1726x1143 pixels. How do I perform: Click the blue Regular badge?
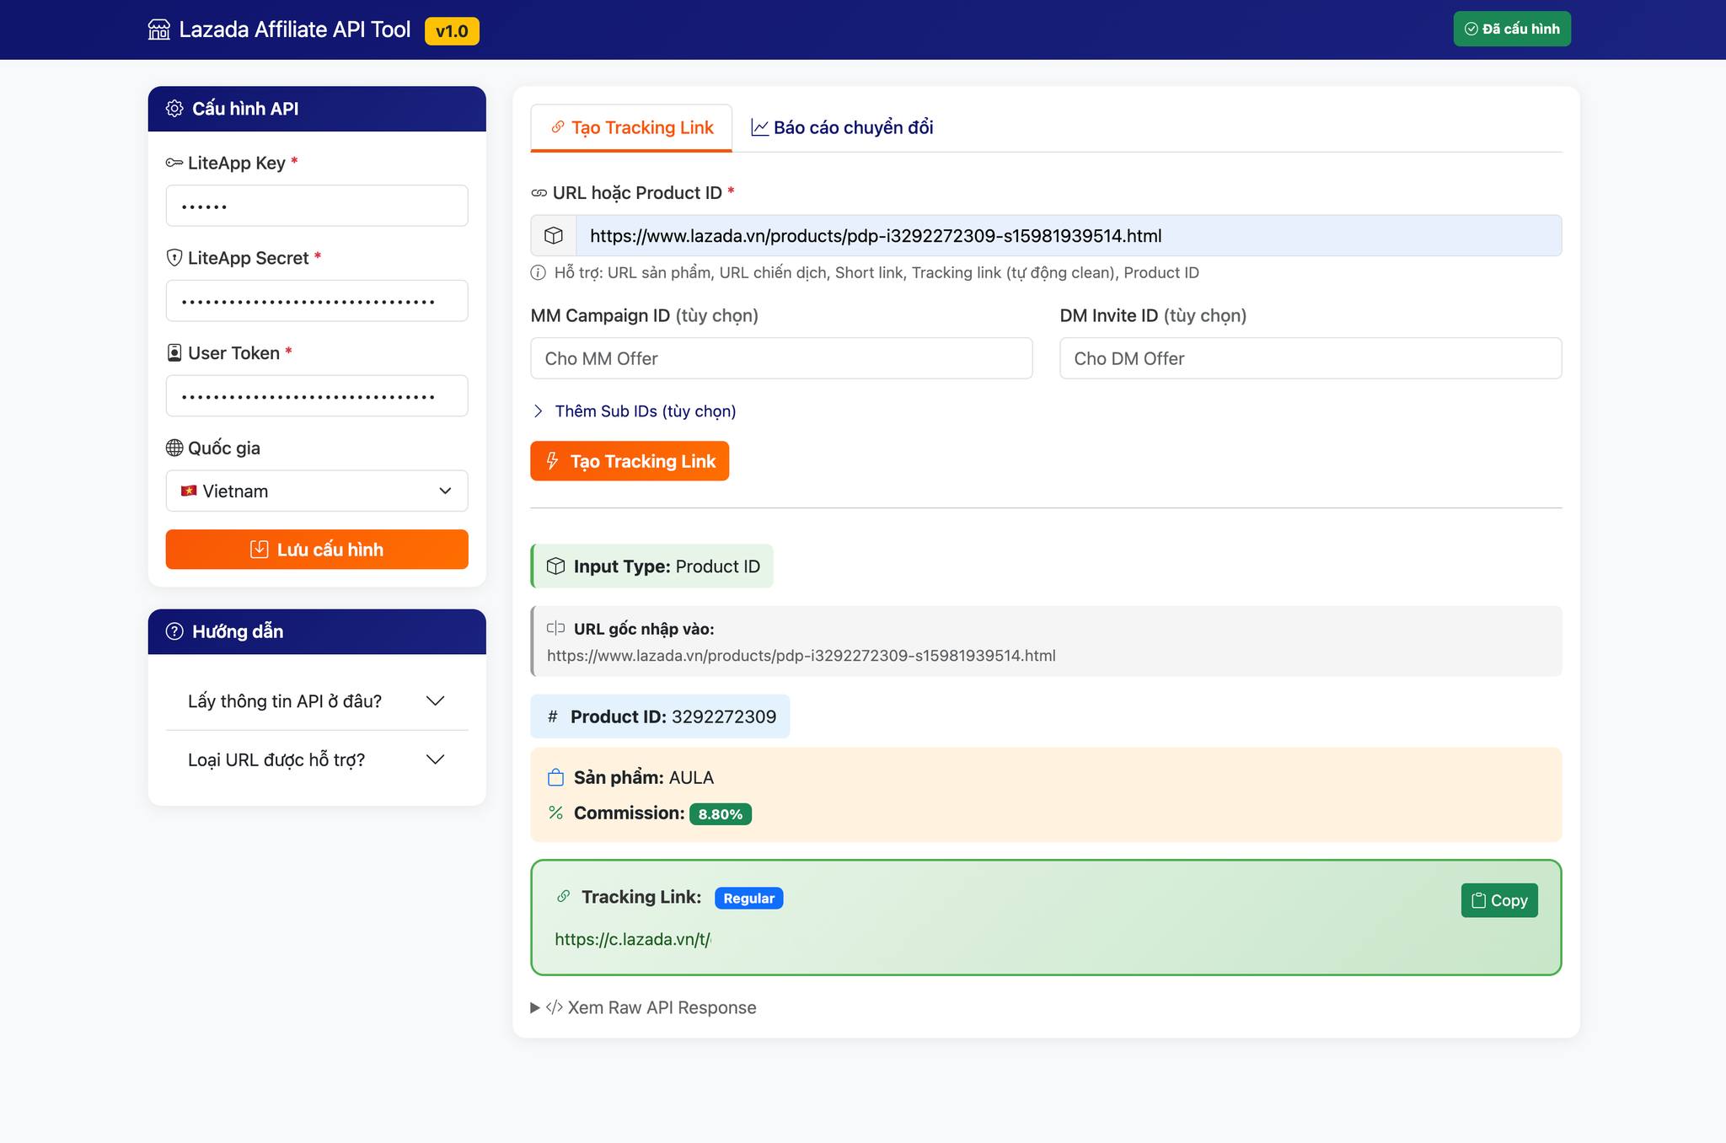click(x=748, y=899)
